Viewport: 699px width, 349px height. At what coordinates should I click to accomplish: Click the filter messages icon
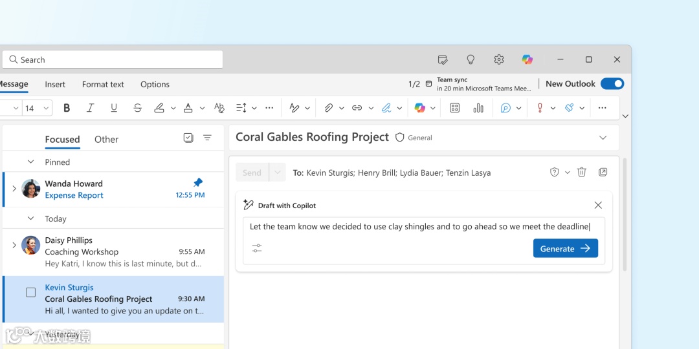coord(207,138)
